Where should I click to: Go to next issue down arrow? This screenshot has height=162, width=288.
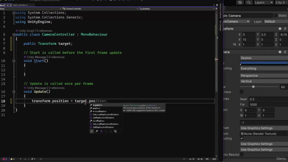[x=25, y=159]
